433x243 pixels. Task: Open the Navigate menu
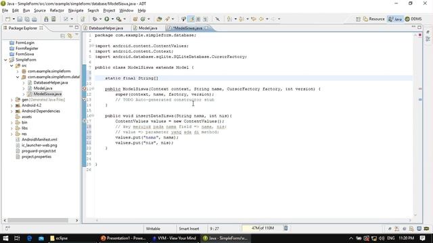(x=76, y=11)
